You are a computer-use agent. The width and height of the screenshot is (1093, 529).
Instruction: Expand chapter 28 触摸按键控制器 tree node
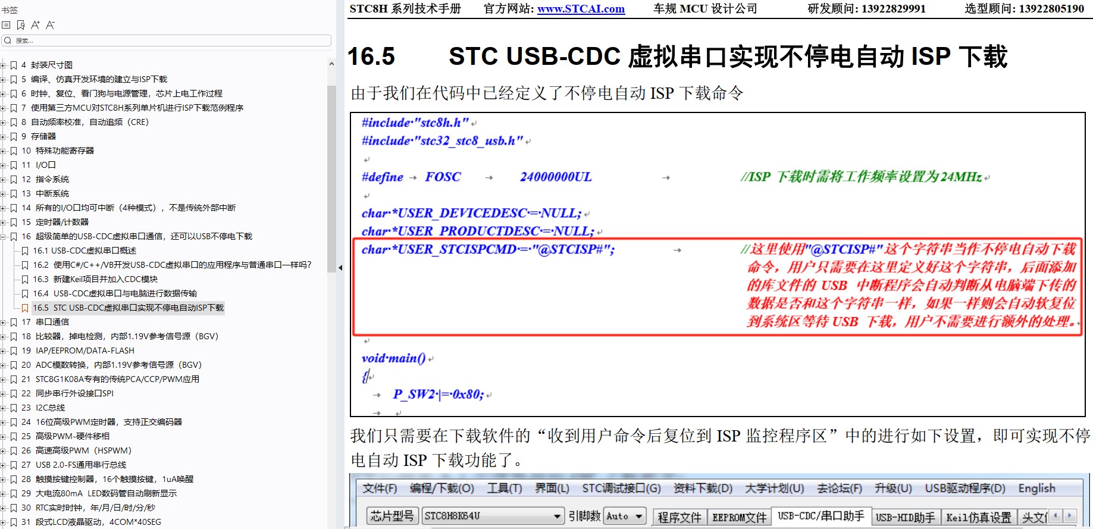[3, 479]
